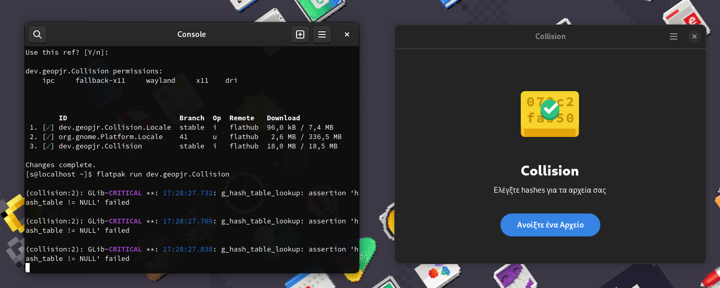The image size is (720, 288).
Task: Select the org.gnome.Platform.Locale row text
Action: click(111, 137)
